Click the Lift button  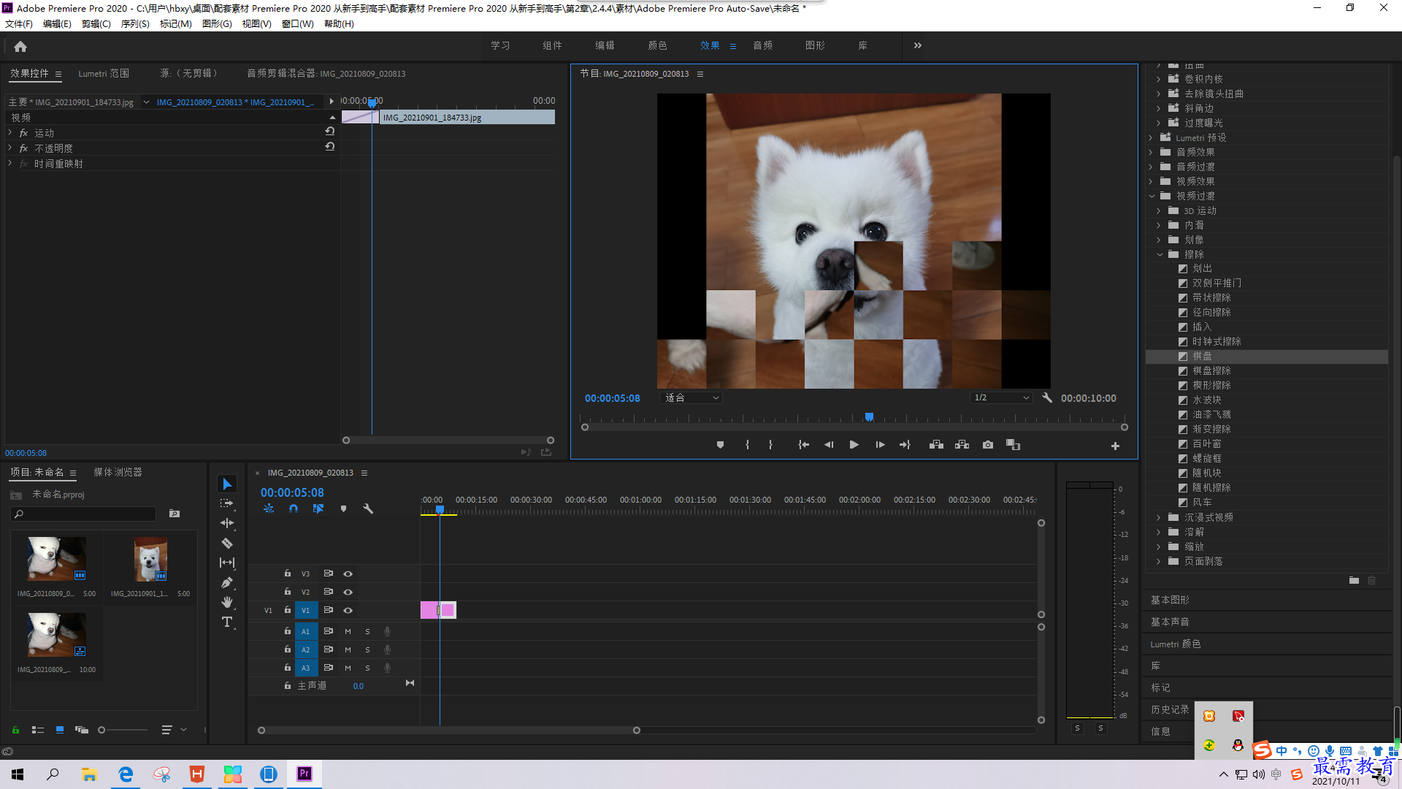coord(936,445)
